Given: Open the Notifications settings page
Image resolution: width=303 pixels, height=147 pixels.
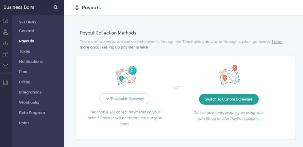Looking at the screenshot, I should (31, 62).
